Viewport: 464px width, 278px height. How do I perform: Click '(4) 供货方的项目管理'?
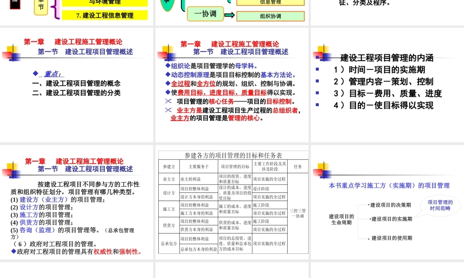(42, 222)
